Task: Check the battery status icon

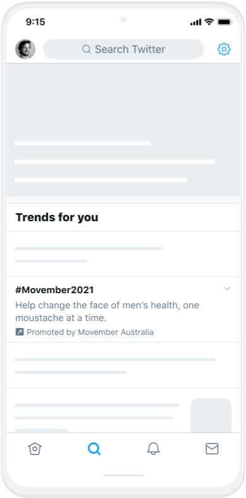Action: click(x=225, y=22)
